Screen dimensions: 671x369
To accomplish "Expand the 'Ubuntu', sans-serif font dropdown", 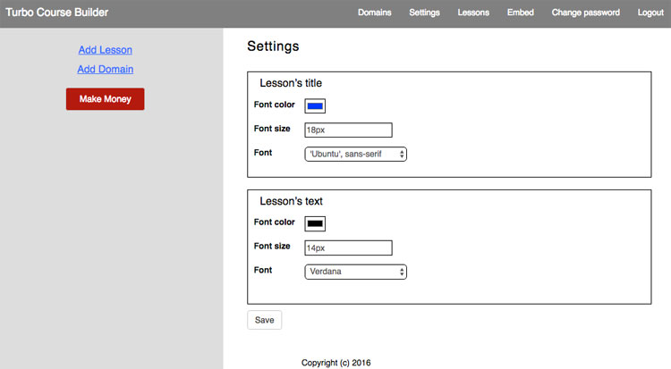I will coord(356,154).
